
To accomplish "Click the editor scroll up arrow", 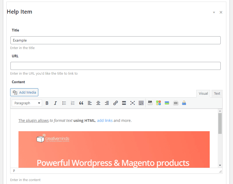I will pos(220,111).
